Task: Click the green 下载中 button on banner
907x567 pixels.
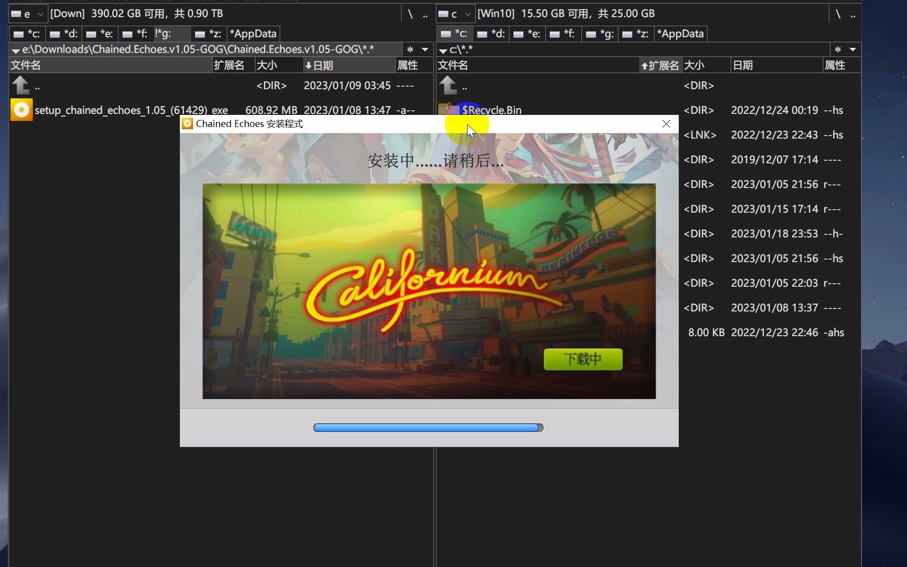Action: 583,359
